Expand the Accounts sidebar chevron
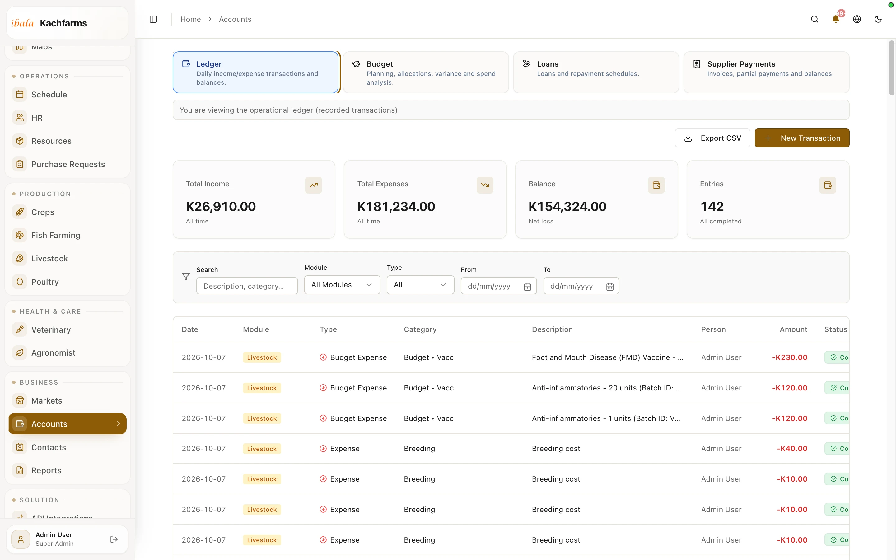Image resolution: width=896 pixels, height=560 pixels. click(x=119, y=424)
